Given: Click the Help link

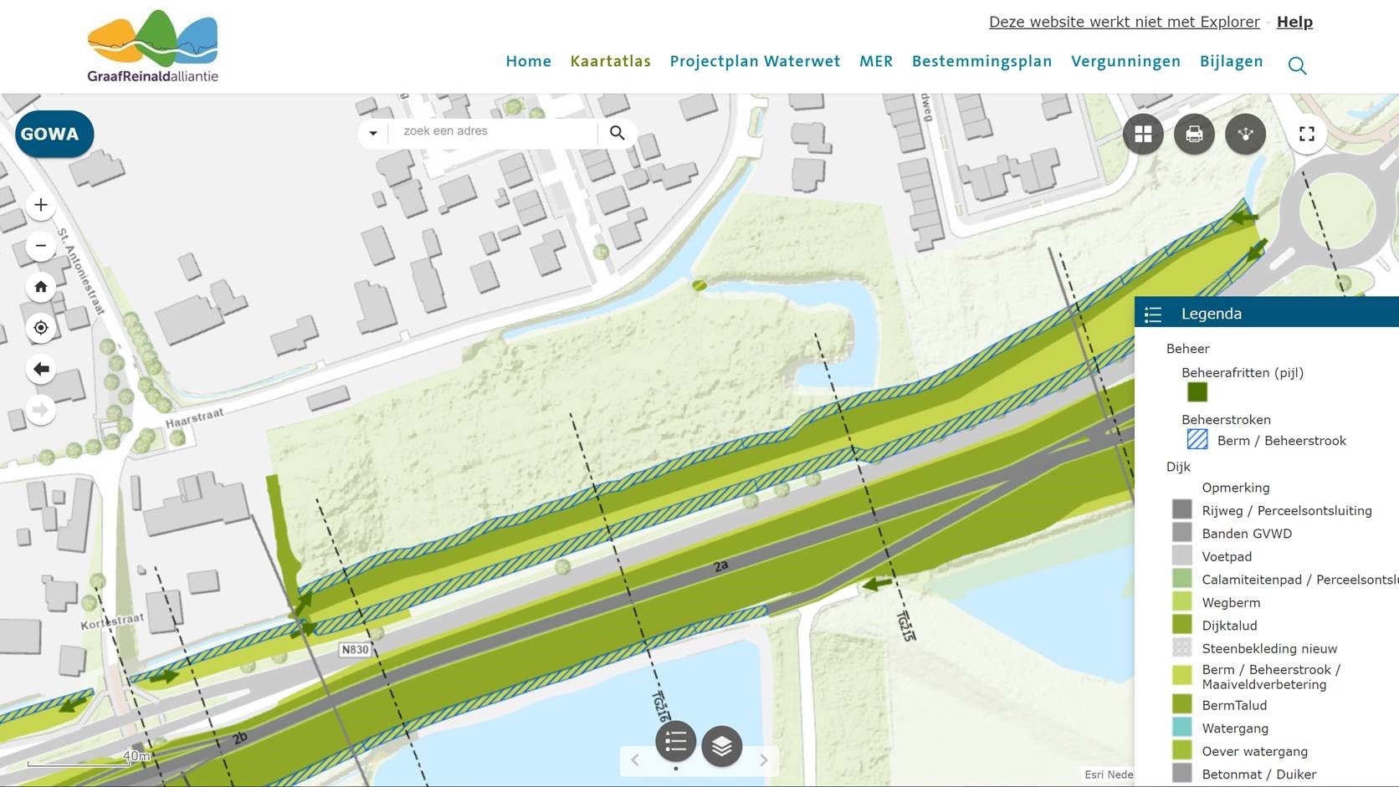Looking at the screenshot, I should 1294,22.
